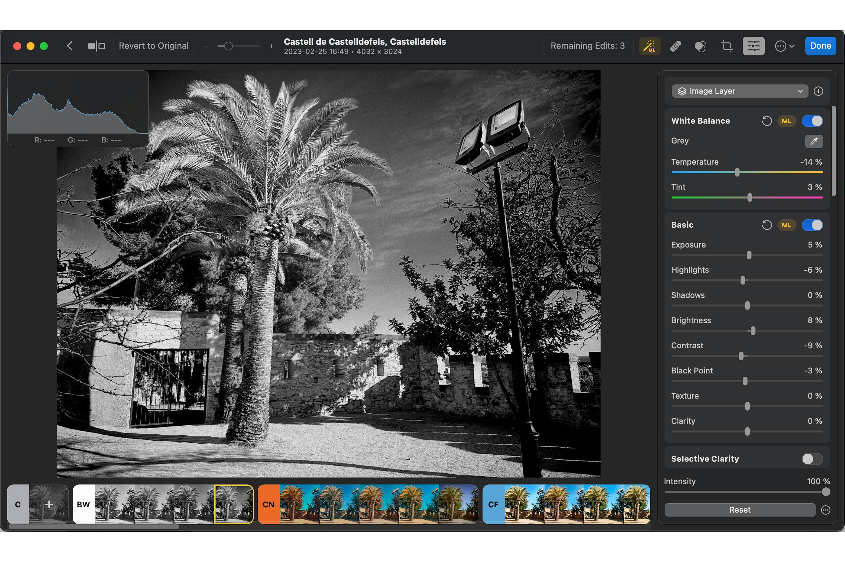
Task: Open options menu next to Reset
Action: 826,510
